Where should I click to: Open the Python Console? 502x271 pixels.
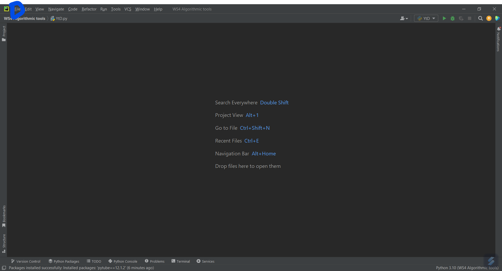pos(123,261)
